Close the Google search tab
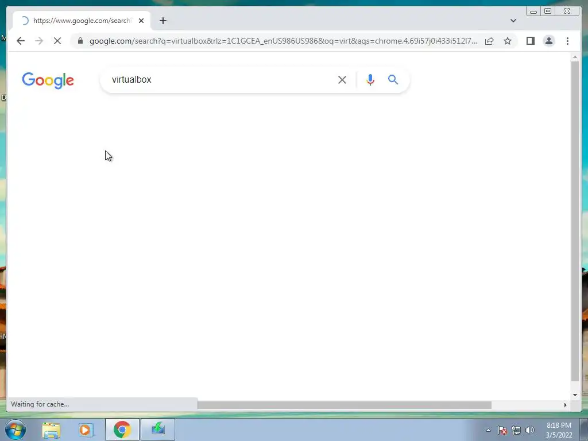 [141, 21]
